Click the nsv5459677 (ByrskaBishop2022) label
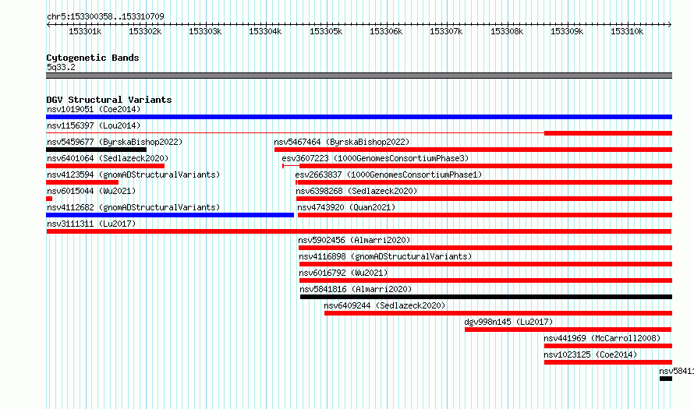Image resolution: width=694 pixels, height=409 pixels. point(115,142)
